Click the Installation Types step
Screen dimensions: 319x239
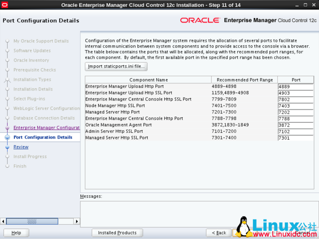32,80
